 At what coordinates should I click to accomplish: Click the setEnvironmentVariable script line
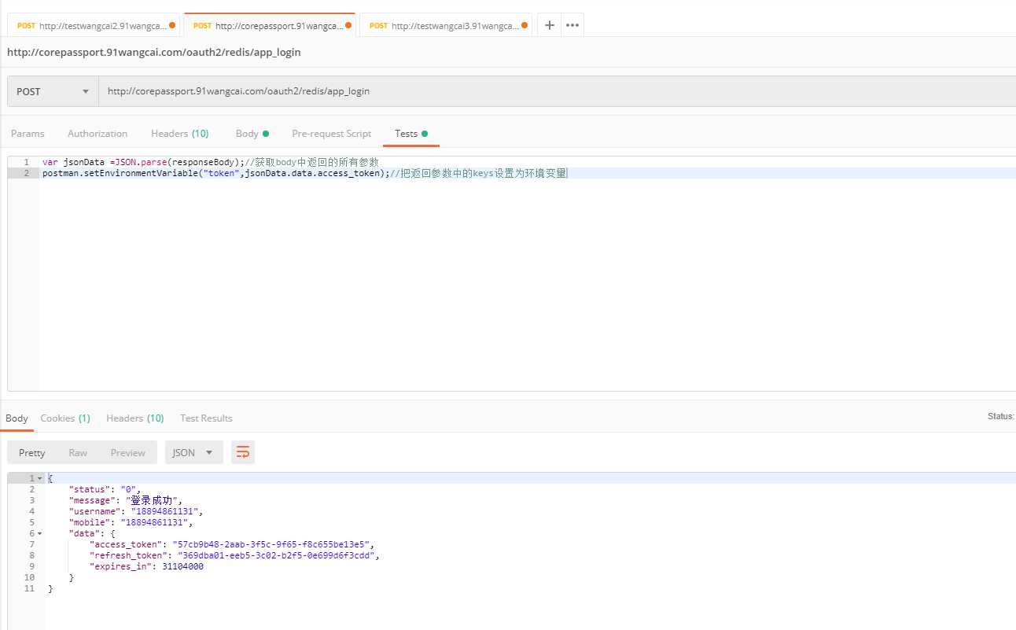305,173
